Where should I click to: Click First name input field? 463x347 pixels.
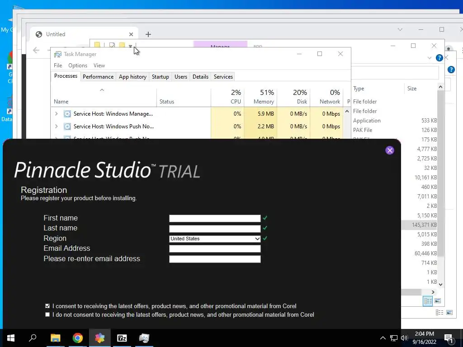(x=215, y=218)
